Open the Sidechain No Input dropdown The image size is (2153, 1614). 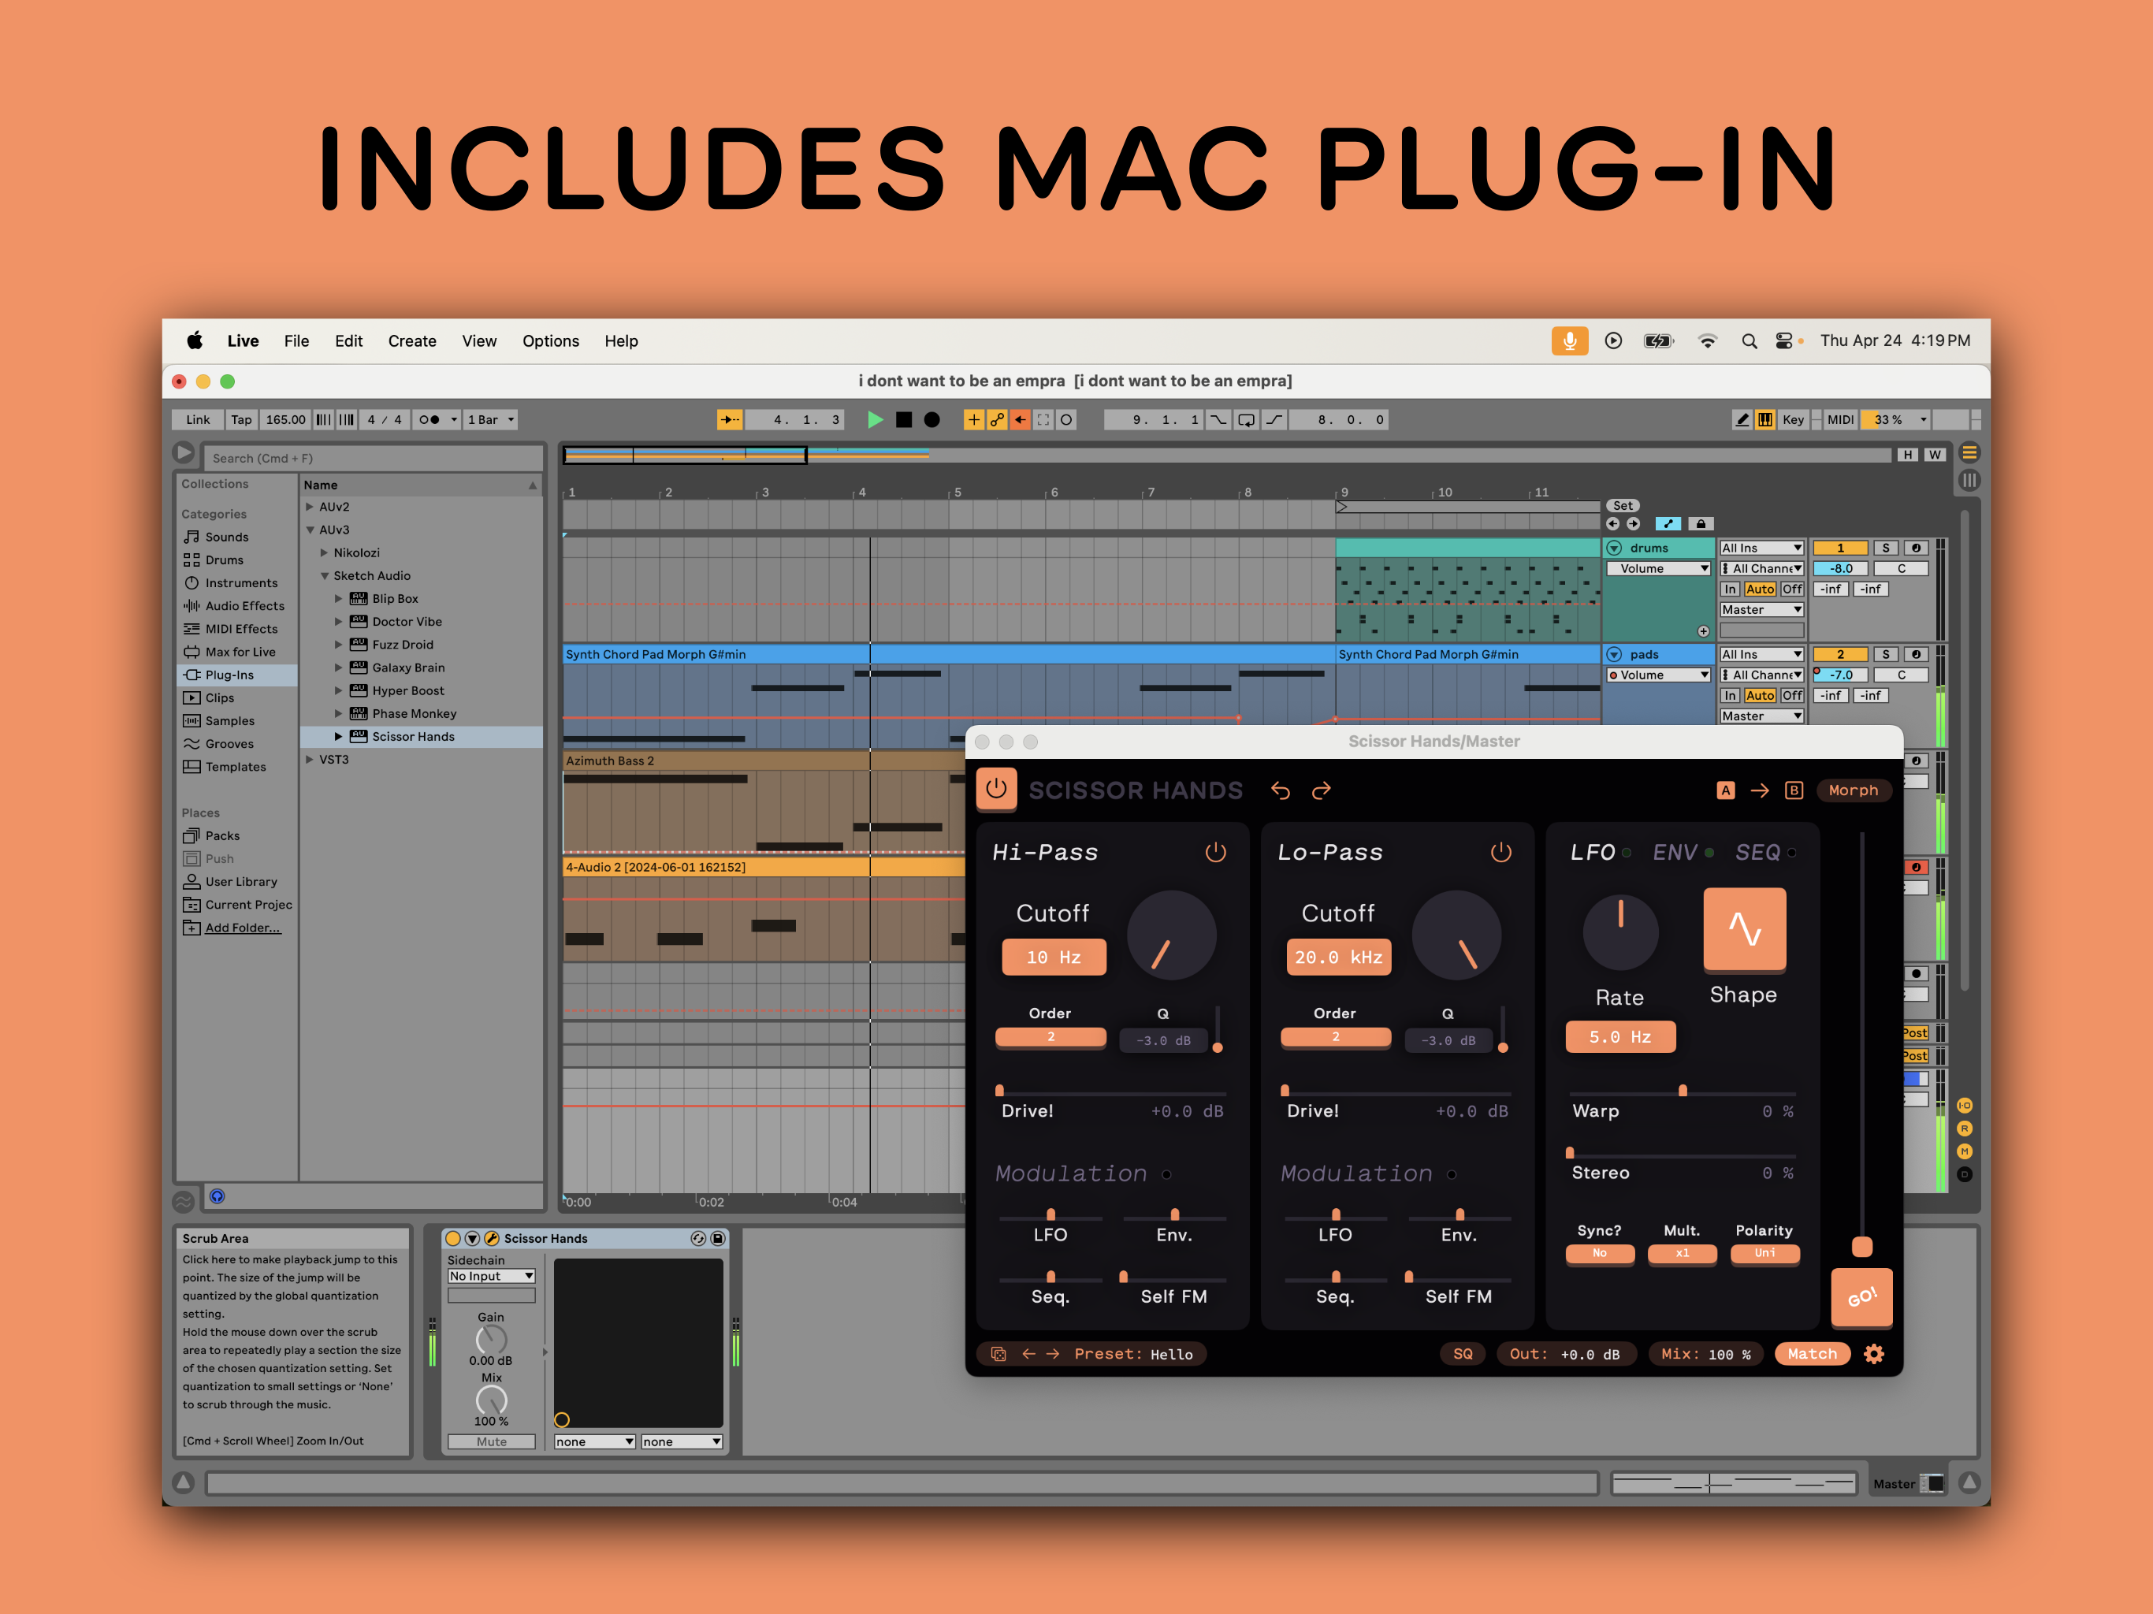[490, 1276]
